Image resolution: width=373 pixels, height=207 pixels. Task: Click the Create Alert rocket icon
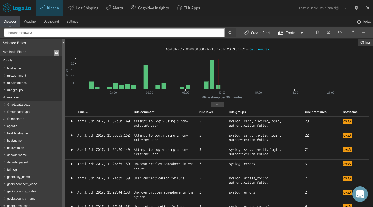coord(247,33)
